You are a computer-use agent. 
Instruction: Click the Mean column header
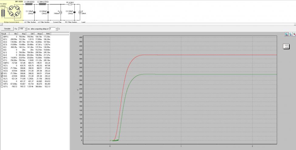[39, 34]
